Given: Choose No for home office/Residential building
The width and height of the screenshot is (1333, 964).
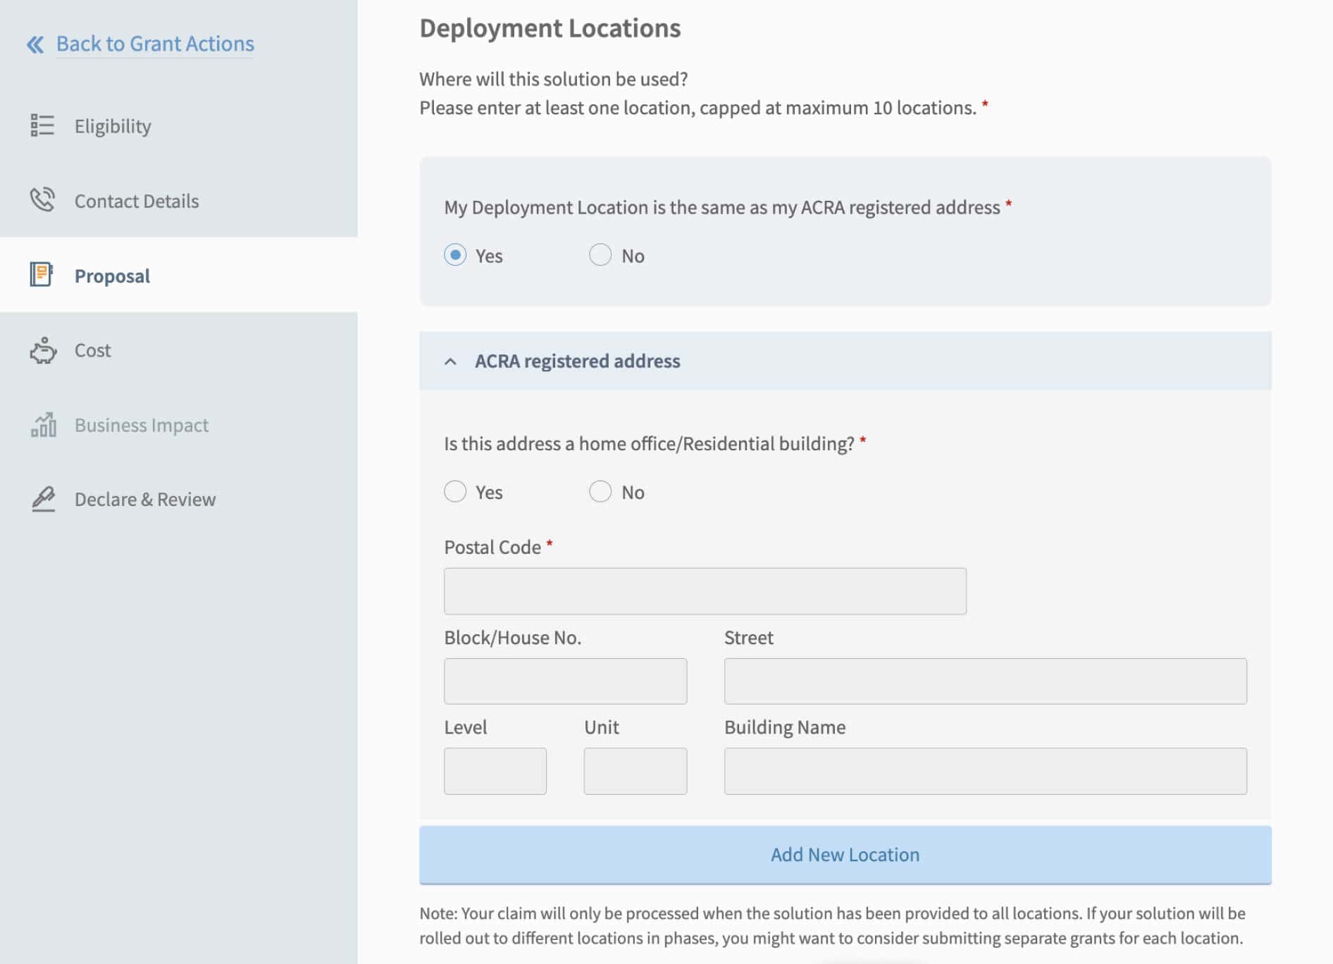Looking at the screenshot, I should coord(600,491).
